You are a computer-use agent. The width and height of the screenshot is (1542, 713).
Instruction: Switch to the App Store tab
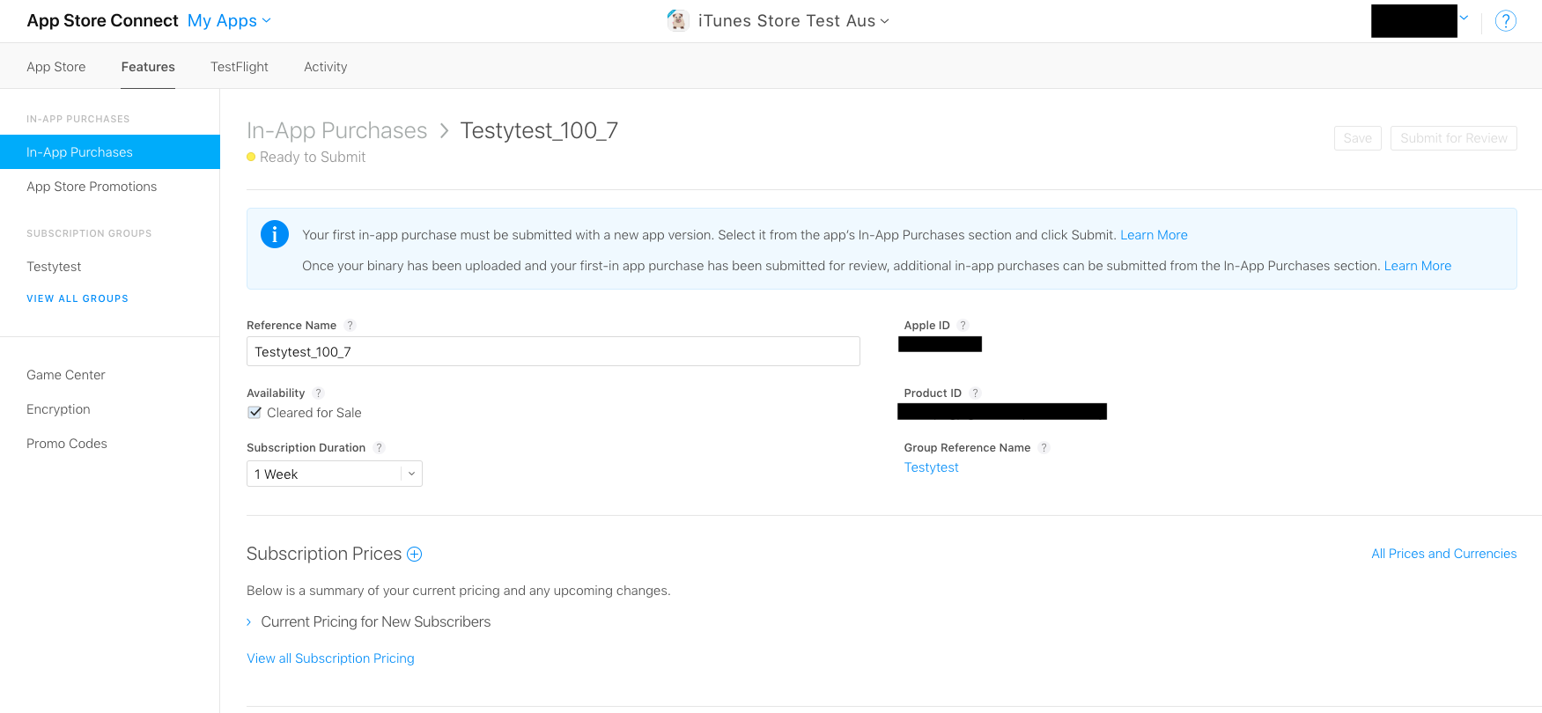[56, 67]
